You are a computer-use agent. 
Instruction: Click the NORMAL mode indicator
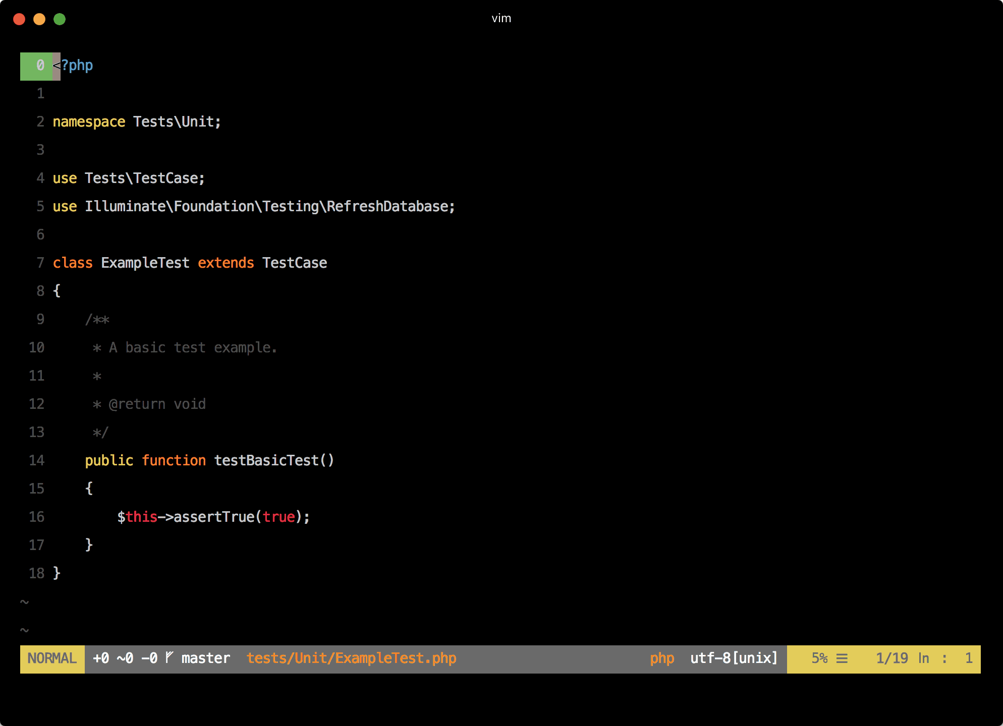52,658
